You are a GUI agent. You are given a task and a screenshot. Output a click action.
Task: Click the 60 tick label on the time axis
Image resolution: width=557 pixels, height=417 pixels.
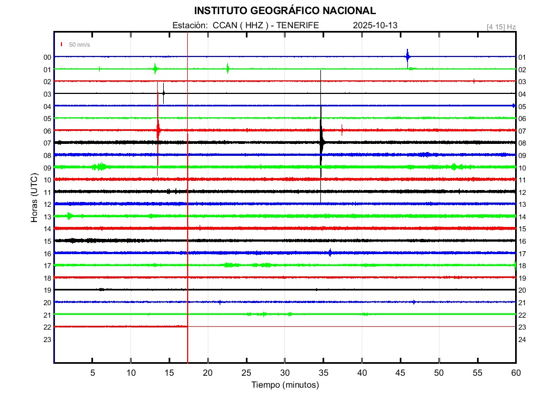tap(516, 372)
